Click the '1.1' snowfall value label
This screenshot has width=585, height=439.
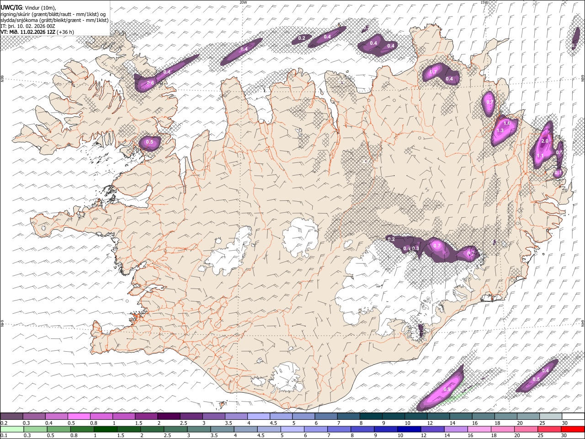pyautogui.click(x=540, y=156)
